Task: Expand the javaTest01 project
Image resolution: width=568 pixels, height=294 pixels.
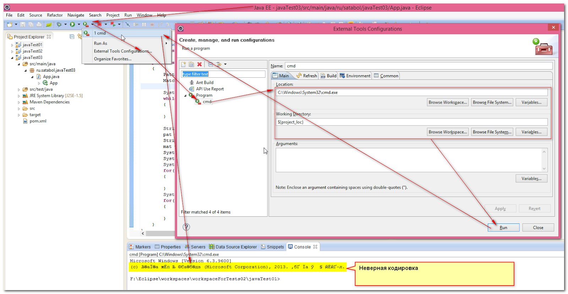Action: click(12, 45)
